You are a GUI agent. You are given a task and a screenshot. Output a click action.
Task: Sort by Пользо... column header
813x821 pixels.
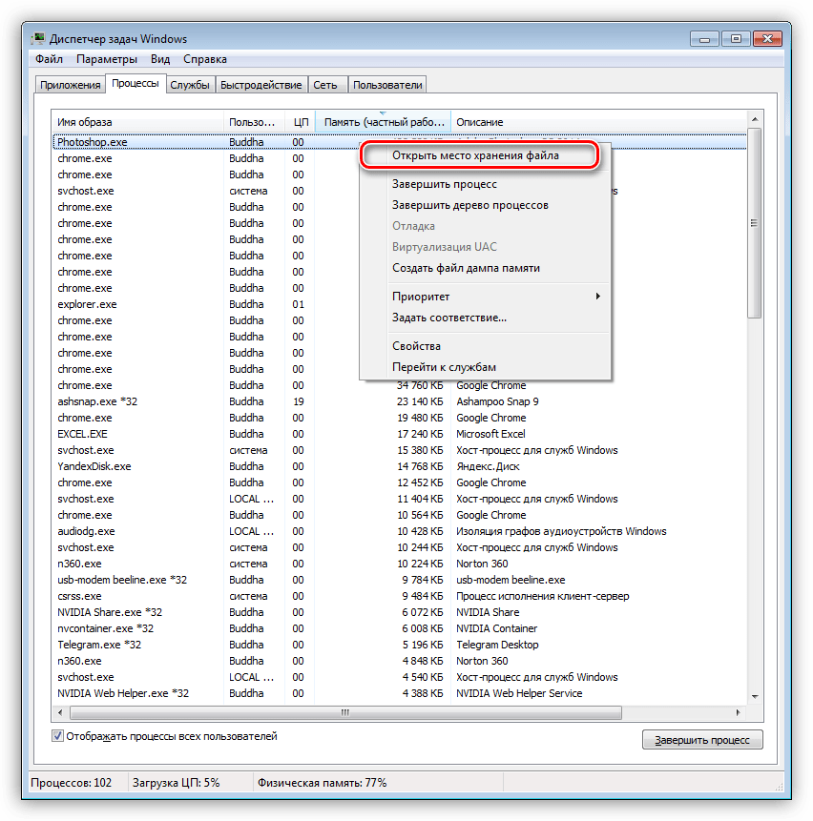(255, 122)
